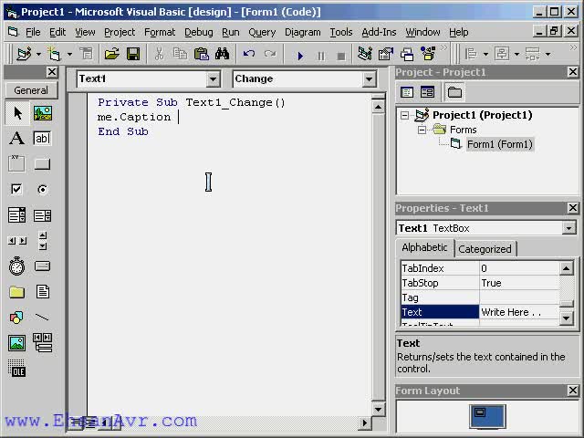Select the Line control tool
584x438 pixels.
(x=43, y=317)
